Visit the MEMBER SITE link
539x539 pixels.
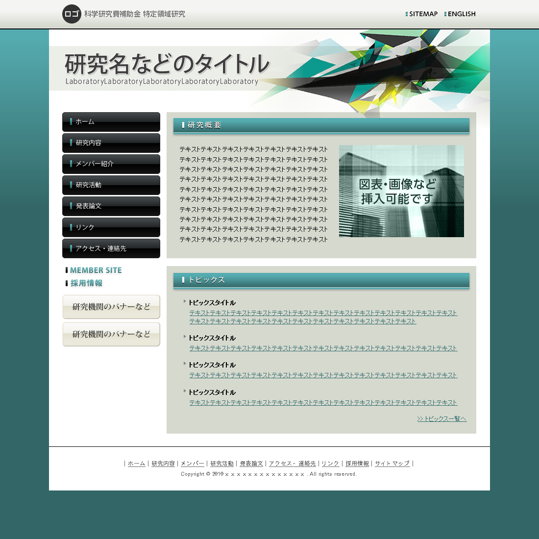pyautogui.click(x=94, y=270)
